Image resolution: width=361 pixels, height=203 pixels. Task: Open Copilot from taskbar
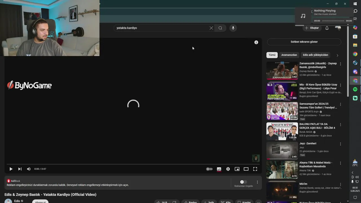(x=355, y=27)
